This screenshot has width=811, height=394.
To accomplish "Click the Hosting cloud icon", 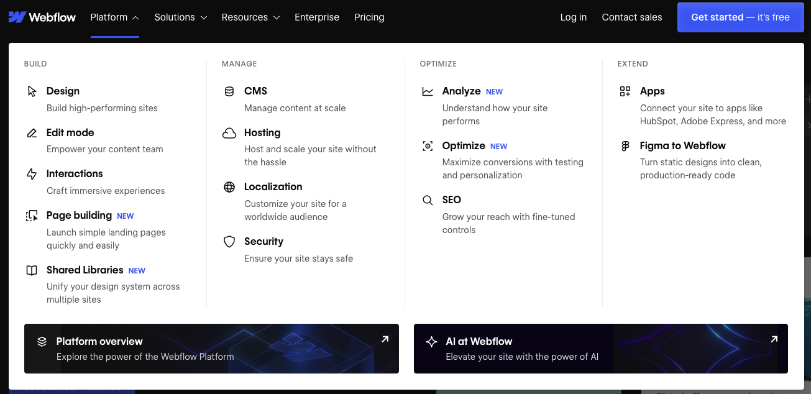I will 229,133.
